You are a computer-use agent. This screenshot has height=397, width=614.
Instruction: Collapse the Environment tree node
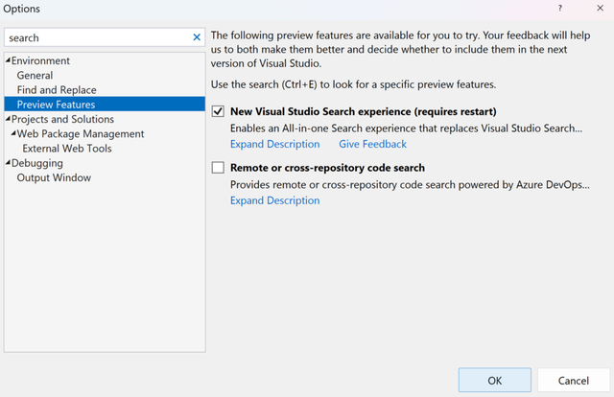click(8, 60)
